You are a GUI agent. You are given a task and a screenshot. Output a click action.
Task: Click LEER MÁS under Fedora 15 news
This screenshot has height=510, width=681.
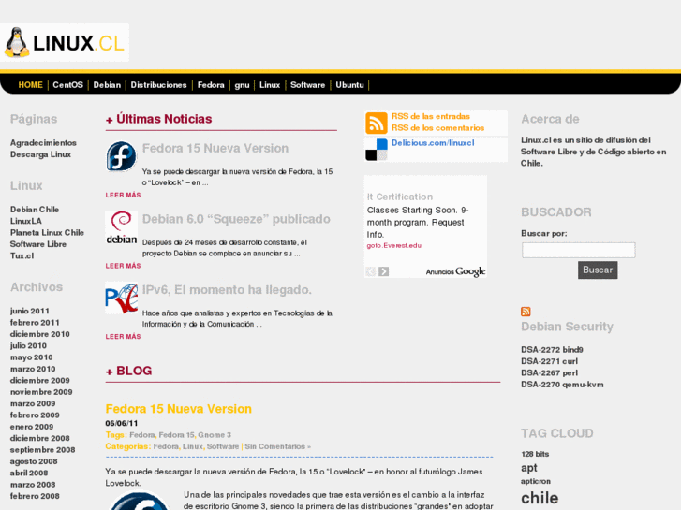(x=123, y=196)
